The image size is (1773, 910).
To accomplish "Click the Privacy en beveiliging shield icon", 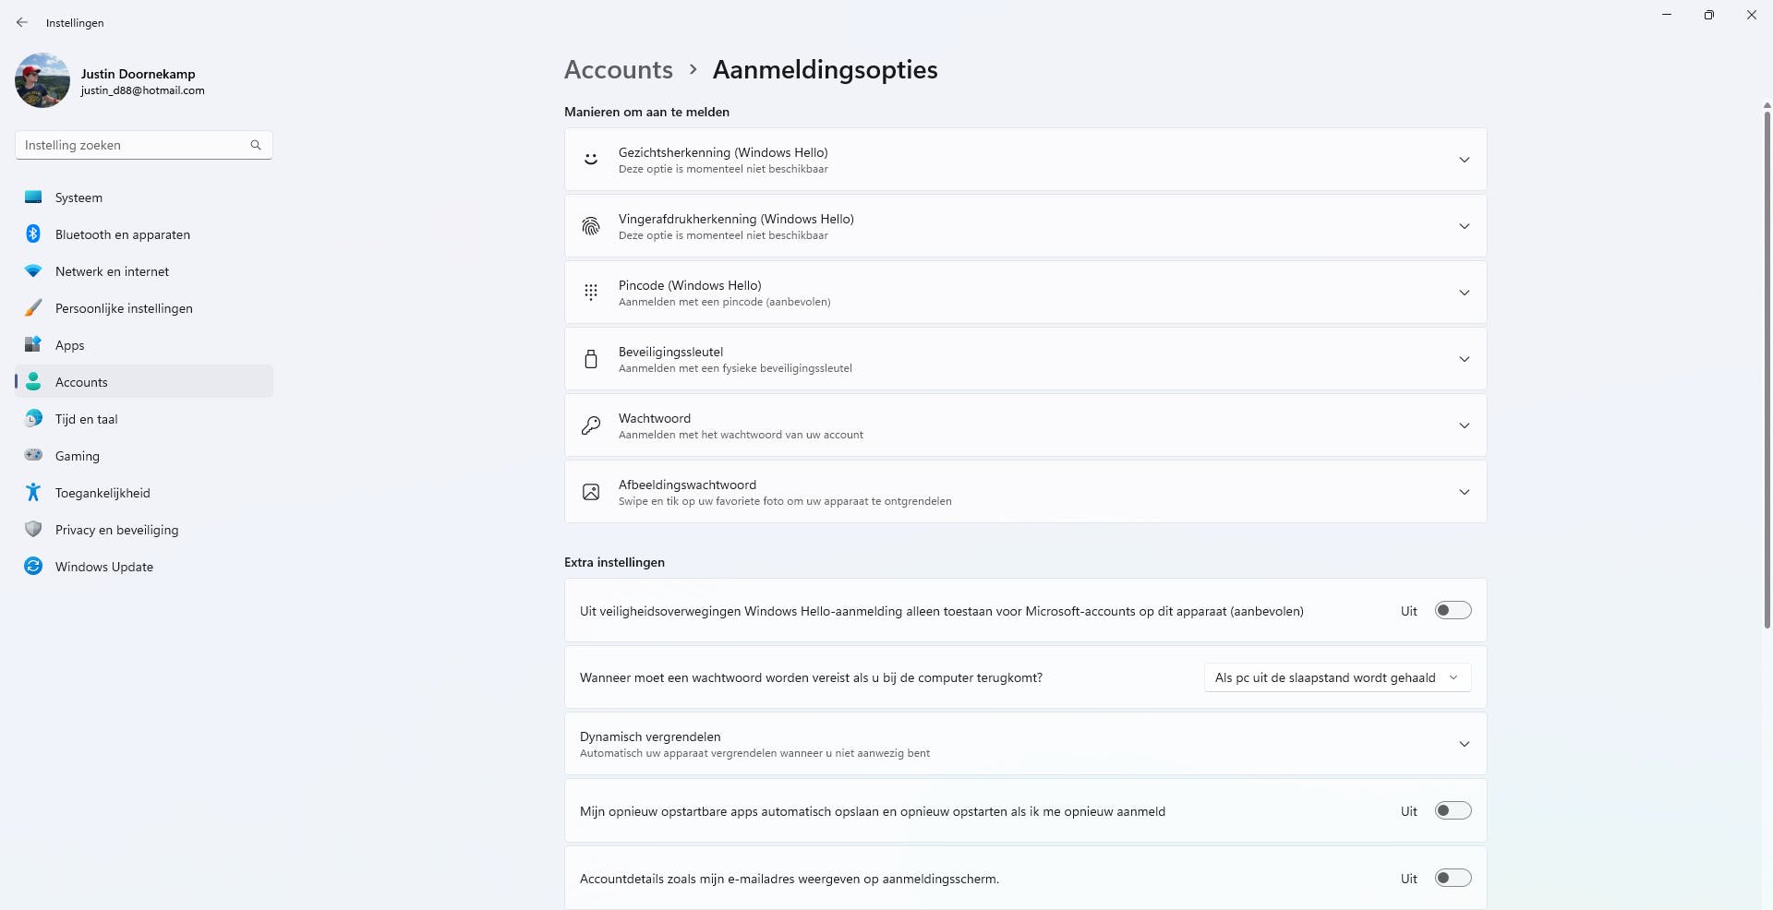I will click(x=33, y=530).
